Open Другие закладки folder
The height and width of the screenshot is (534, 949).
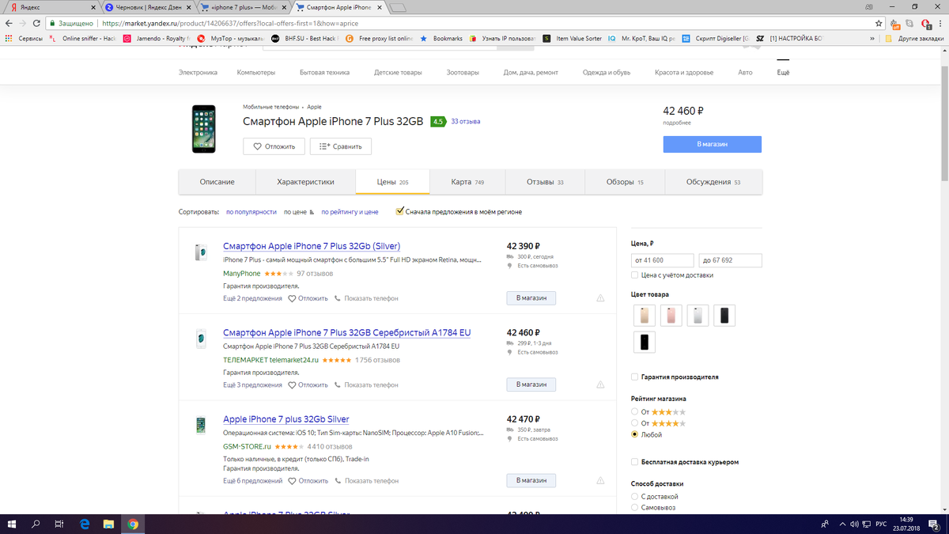tap(913, 38)
